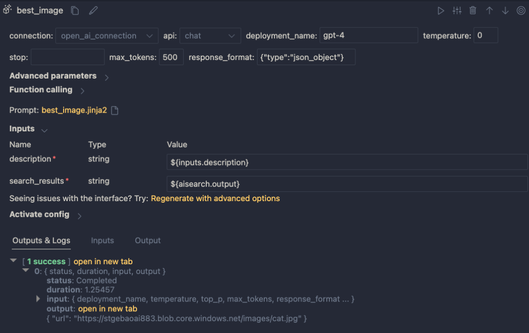This screenshot has width=529, height=333.
Task: Rename node using the pencil icon
Action: pos(93,10)
